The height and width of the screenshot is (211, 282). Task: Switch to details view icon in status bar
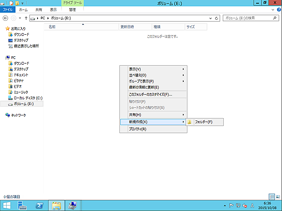point(272,197)
